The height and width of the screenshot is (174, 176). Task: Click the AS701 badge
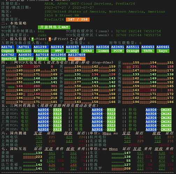[24, 47]
